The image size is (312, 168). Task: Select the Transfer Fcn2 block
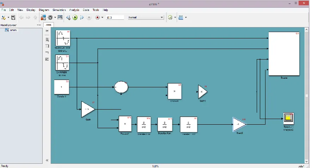click(x=189, y=124)
